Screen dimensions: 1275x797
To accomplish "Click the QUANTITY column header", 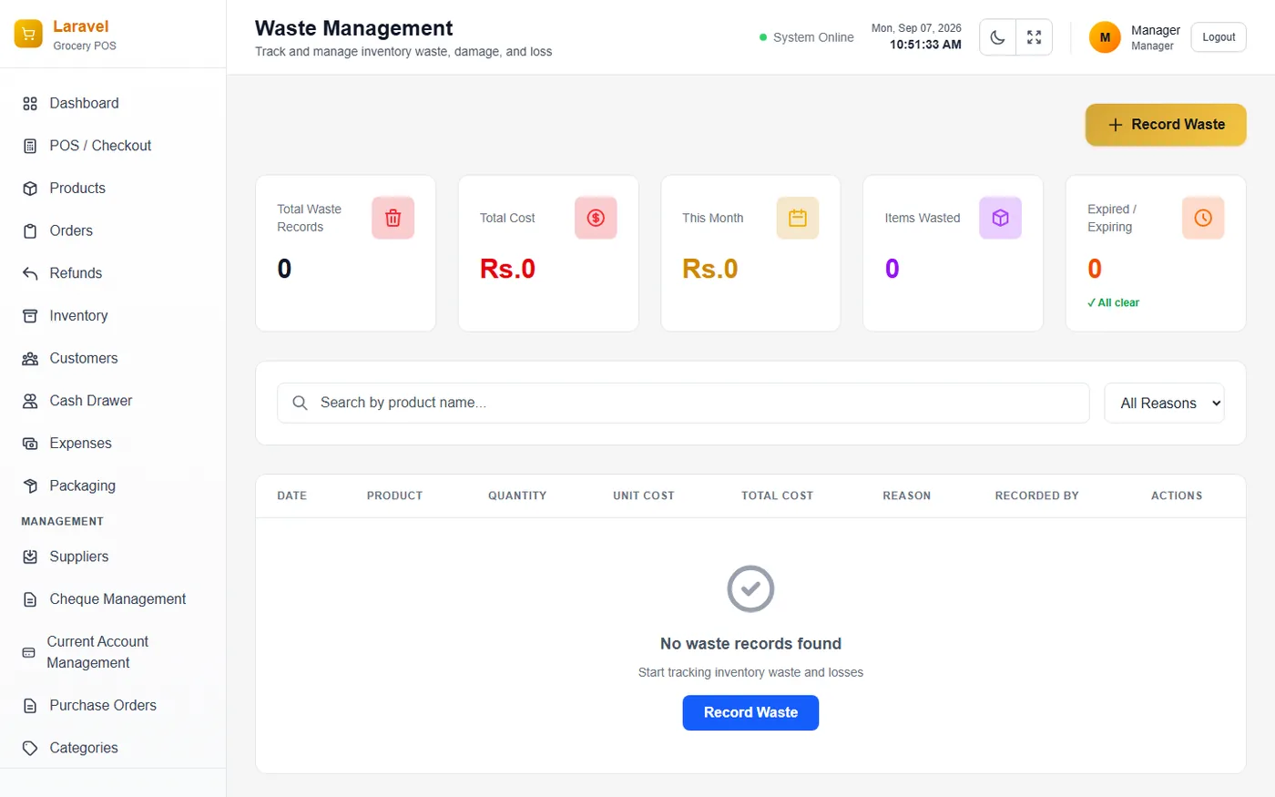I will tap(517, 496).
